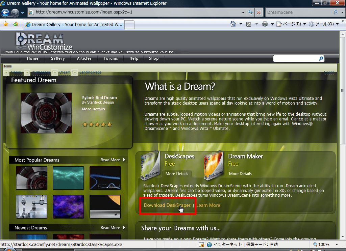The image size is (346, 251).
Task: Open a new blank tab
Action: coord(129,25)
